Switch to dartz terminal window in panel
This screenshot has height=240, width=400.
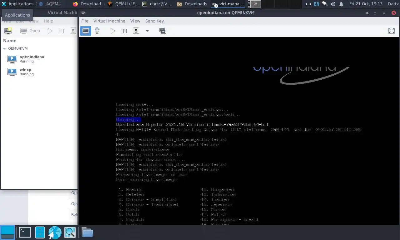click(x=157, y=4)
